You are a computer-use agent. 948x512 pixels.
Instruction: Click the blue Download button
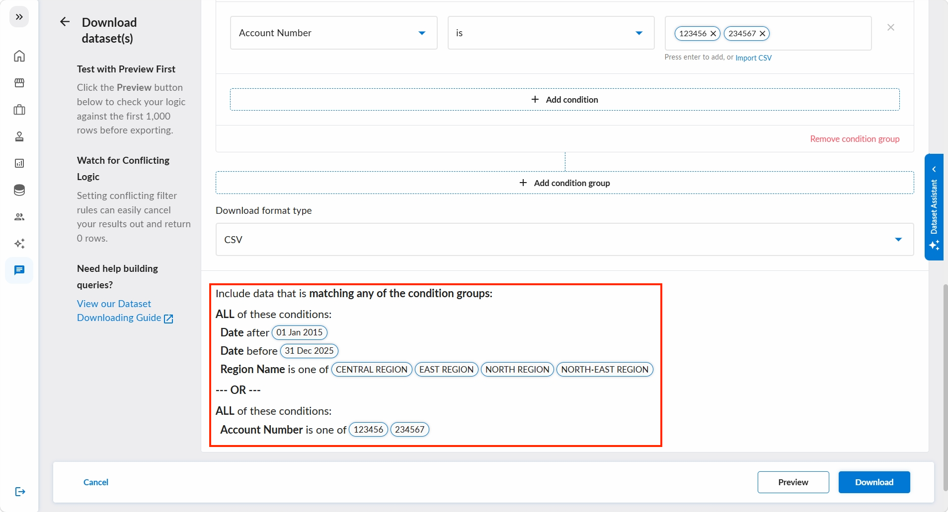(x=874, y=482)
